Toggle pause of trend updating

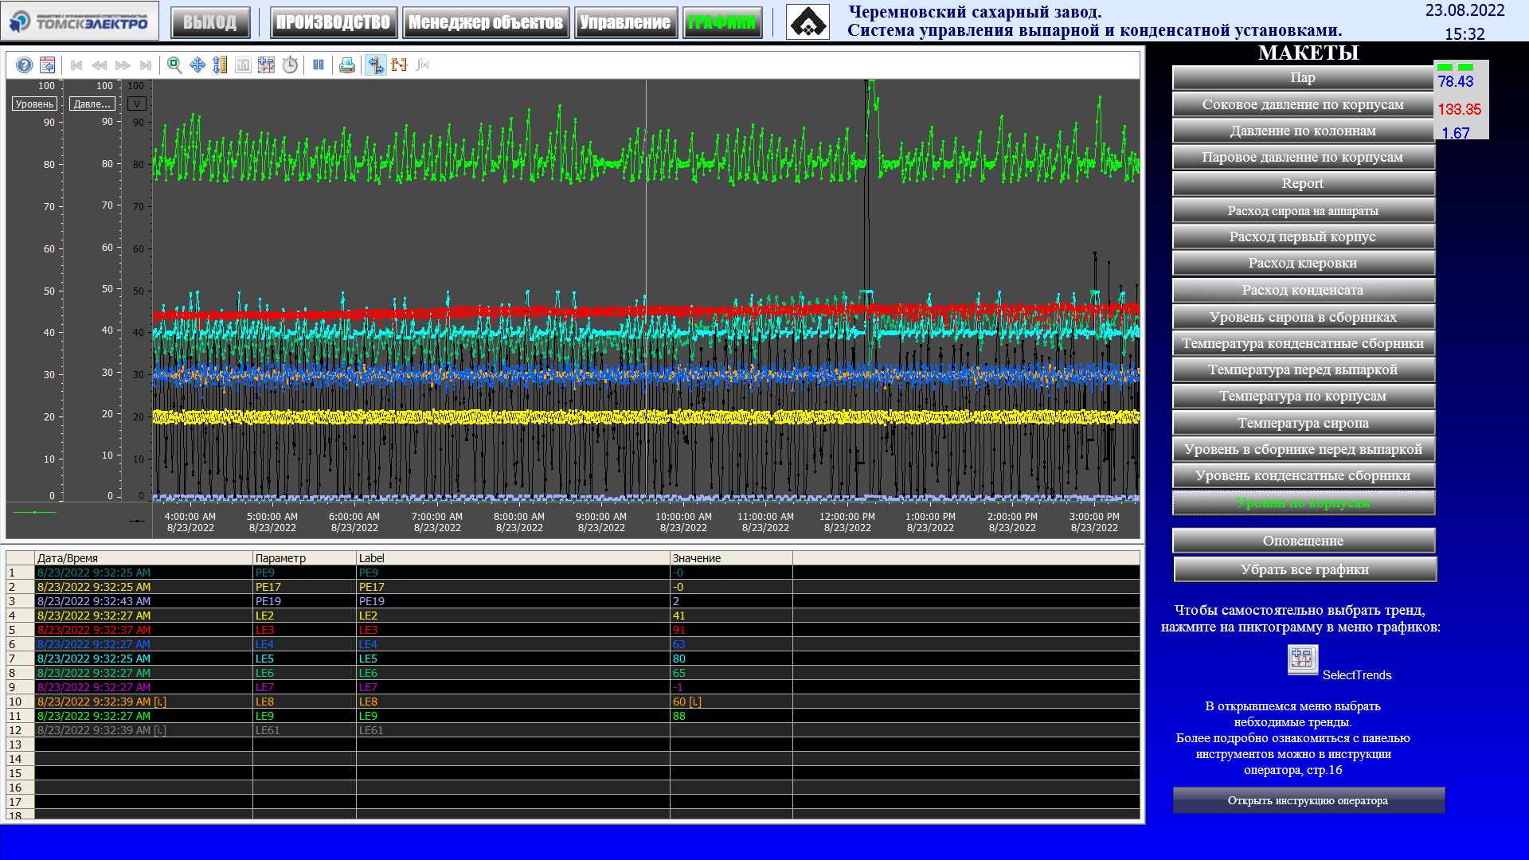coord(319,65)
